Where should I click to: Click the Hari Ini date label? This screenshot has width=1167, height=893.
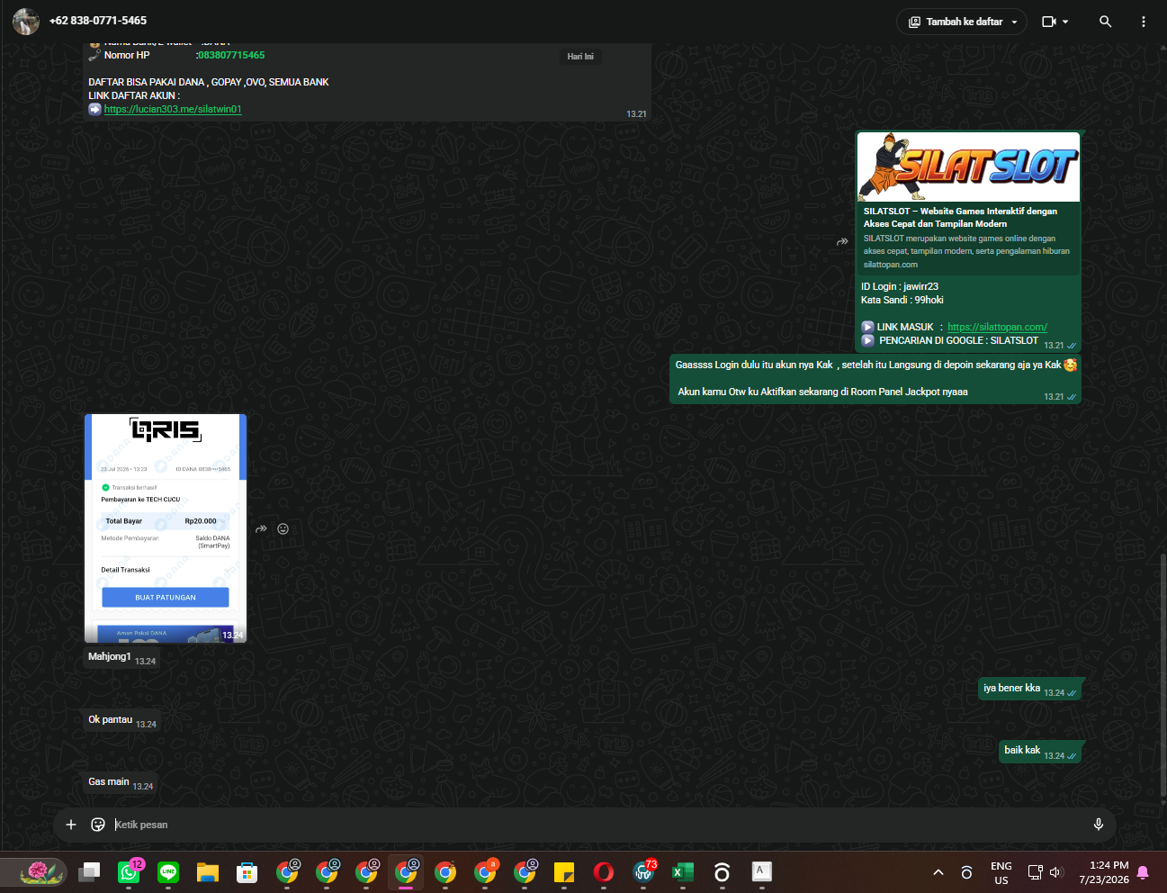coord(580,57)
